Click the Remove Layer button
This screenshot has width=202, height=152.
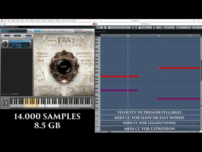click(x=11, y=38)
